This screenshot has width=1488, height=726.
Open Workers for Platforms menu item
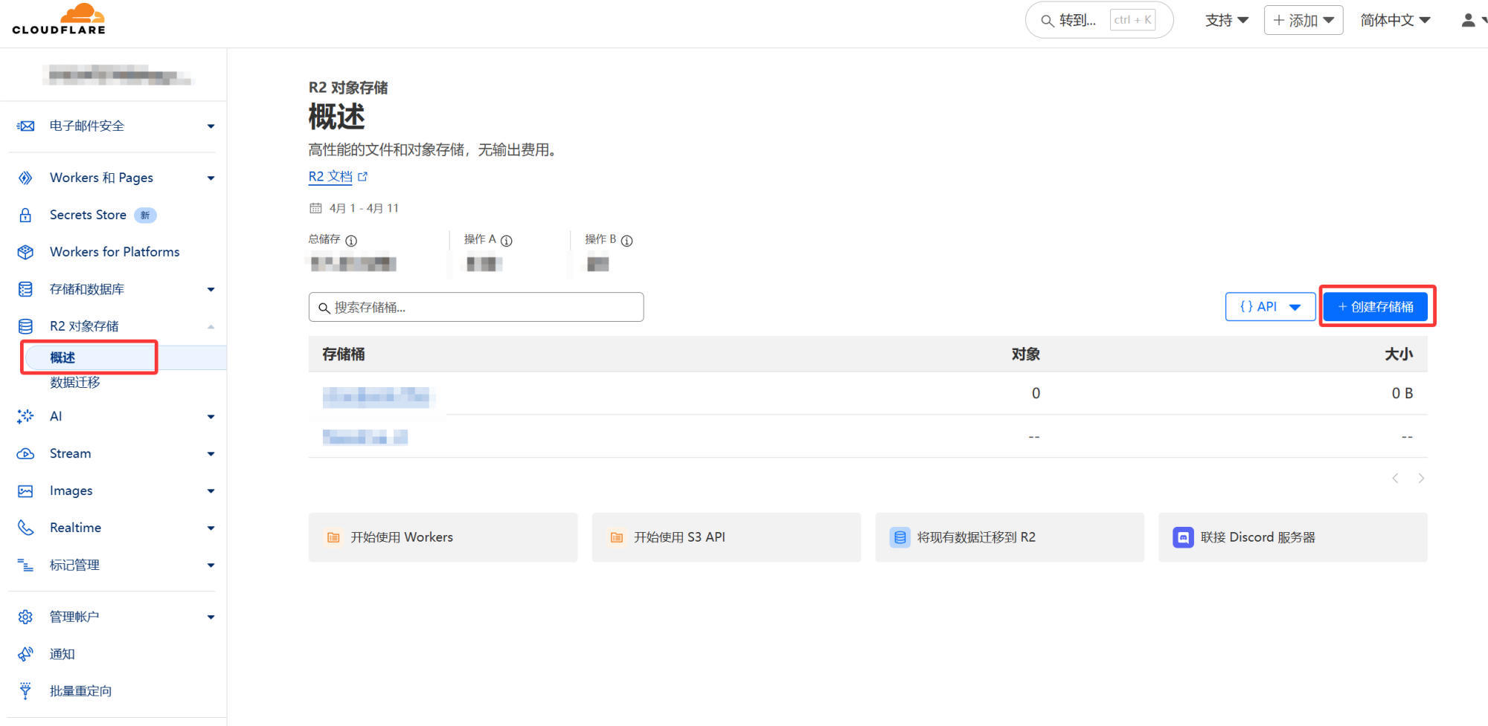(x=115, y=252)
